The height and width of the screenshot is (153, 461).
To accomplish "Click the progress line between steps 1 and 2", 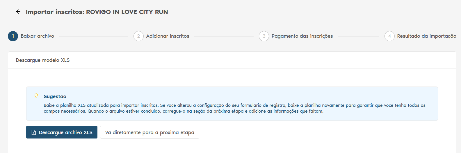I will 93,36.
